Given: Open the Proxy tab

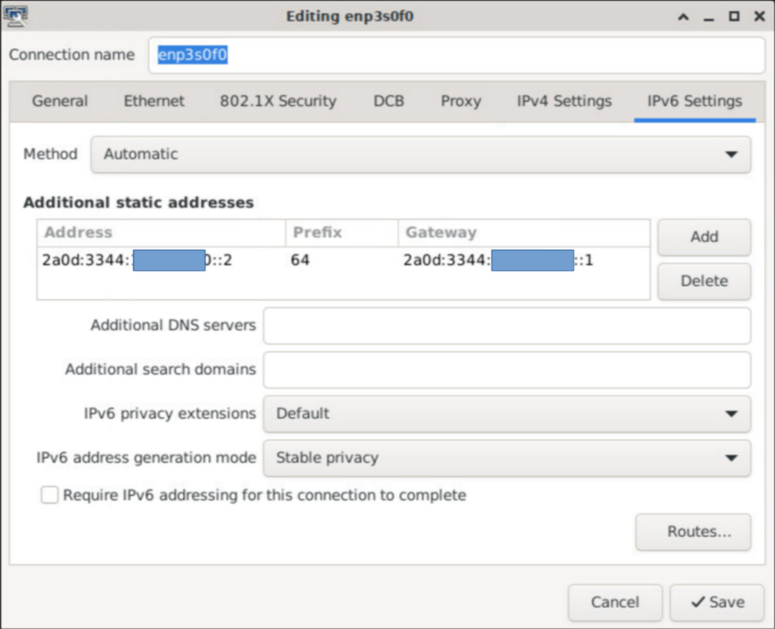Looking at the screenshot, I should pyautogui.click(x=461, y=101).
